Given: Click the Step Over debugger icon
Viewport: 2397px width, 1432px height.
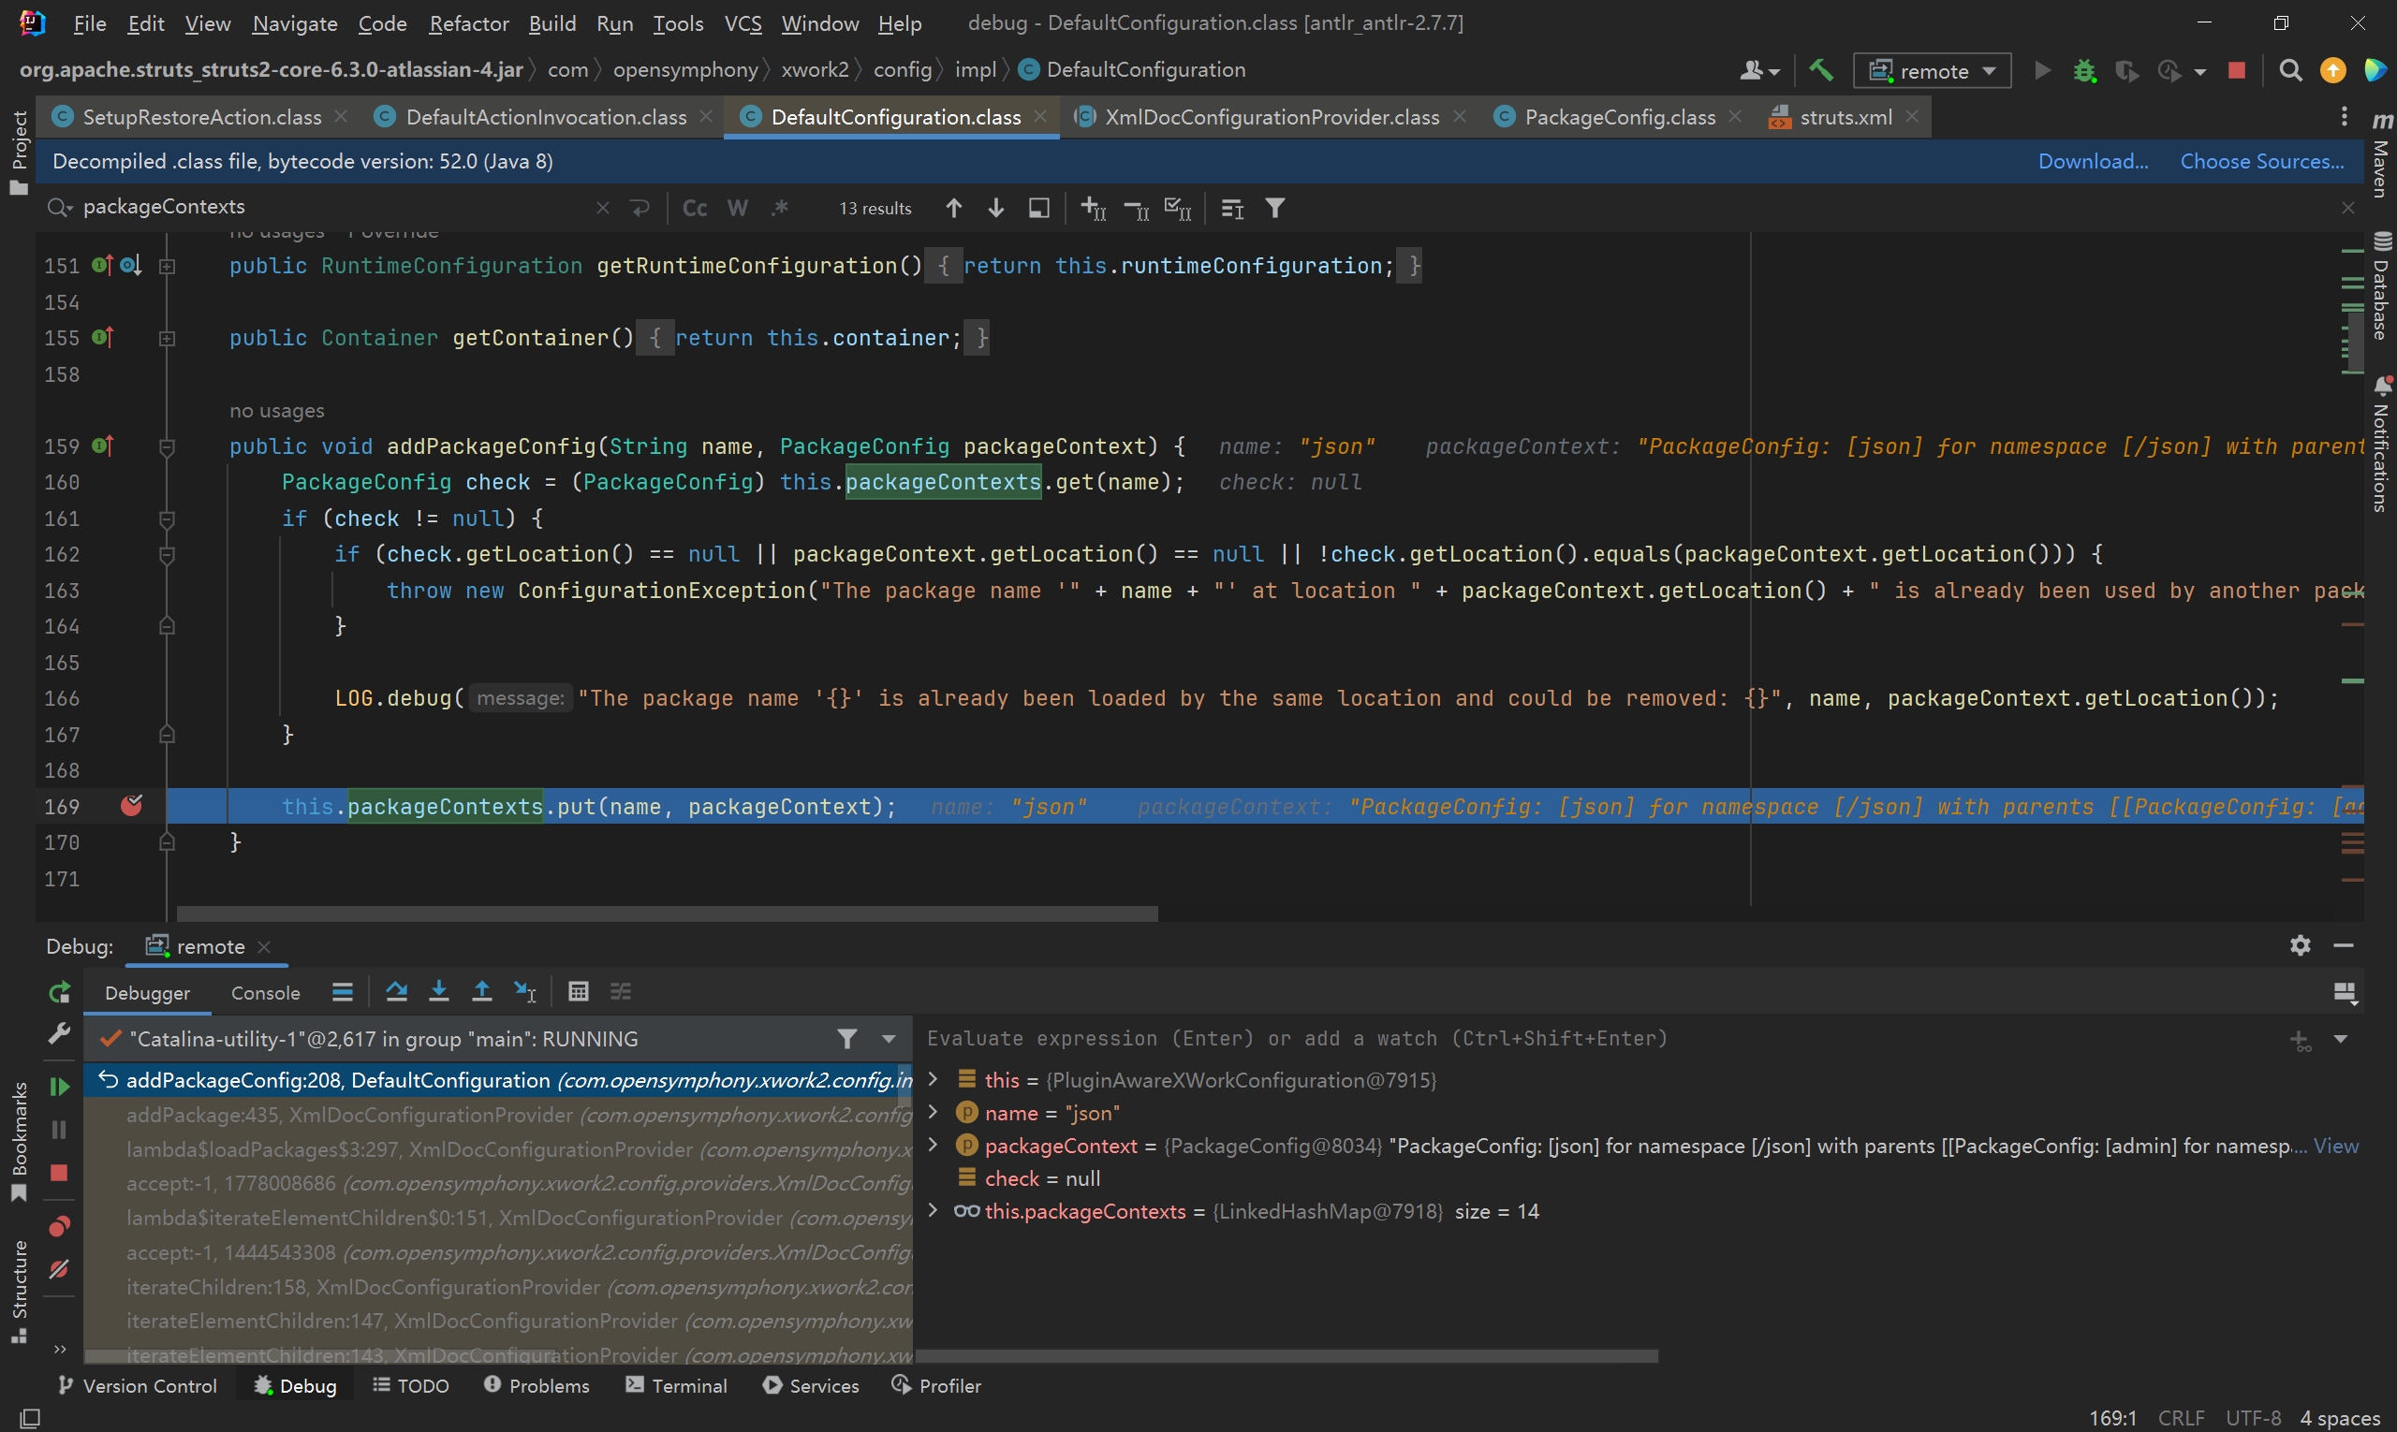Looking at the screenshot, I should pyautogui.click(x=396, y=991).
